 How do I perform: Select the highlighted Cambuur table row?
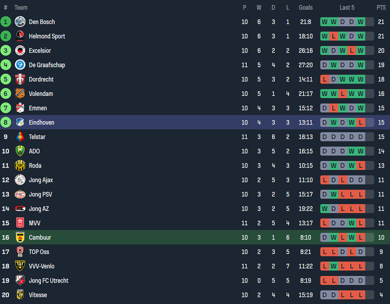tap(195, 237)
